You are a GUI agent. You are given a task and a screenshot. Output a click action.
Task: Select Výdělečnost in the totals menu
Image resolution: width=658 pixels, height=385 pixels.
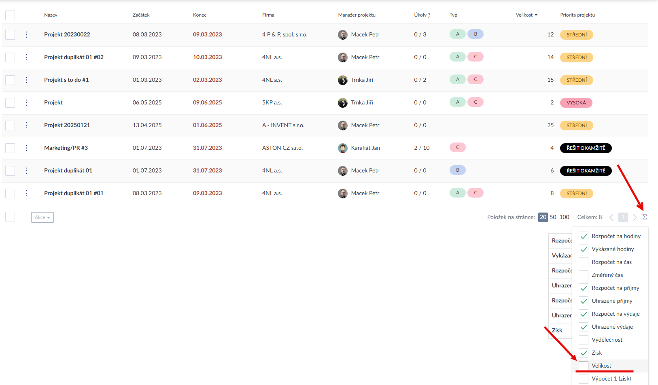[583, 340]
